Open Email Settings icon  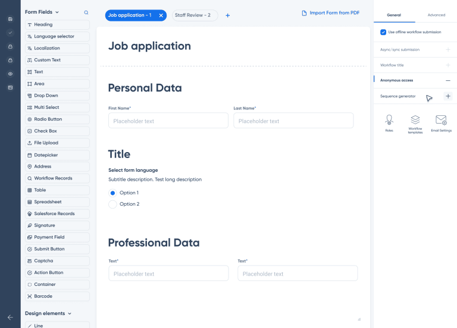click(x=441, y=121)
